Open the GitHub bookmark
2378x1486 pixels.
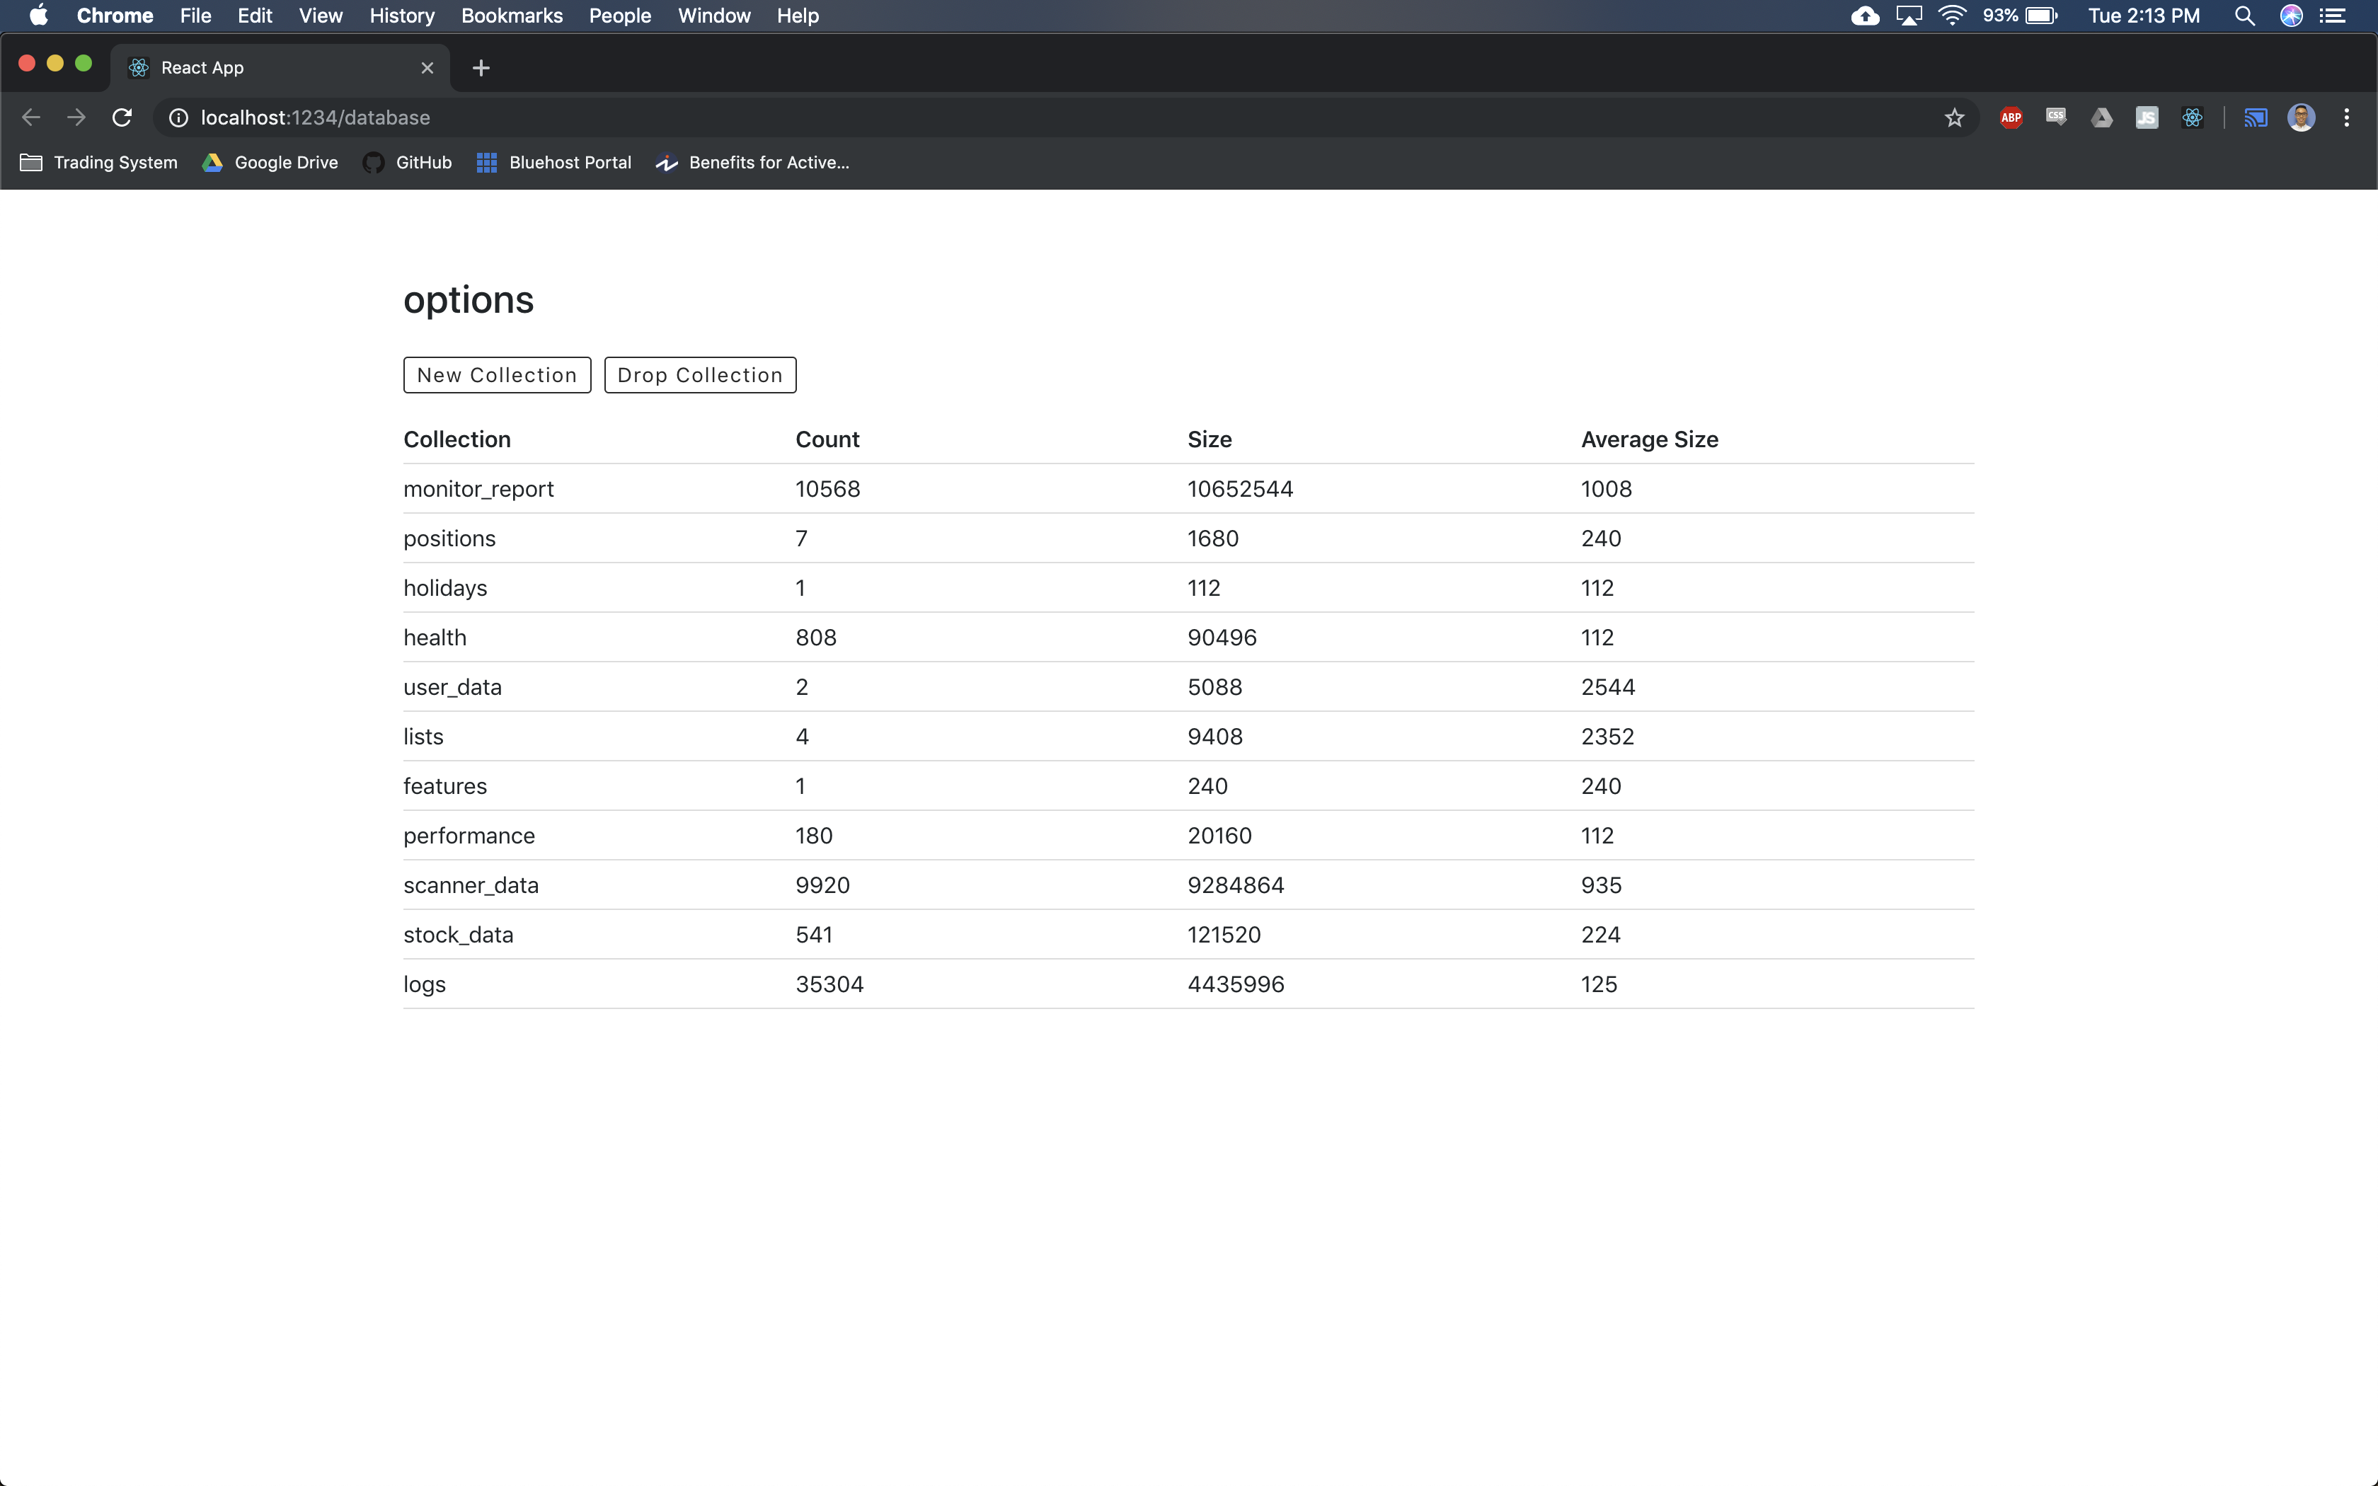[408, 162]
